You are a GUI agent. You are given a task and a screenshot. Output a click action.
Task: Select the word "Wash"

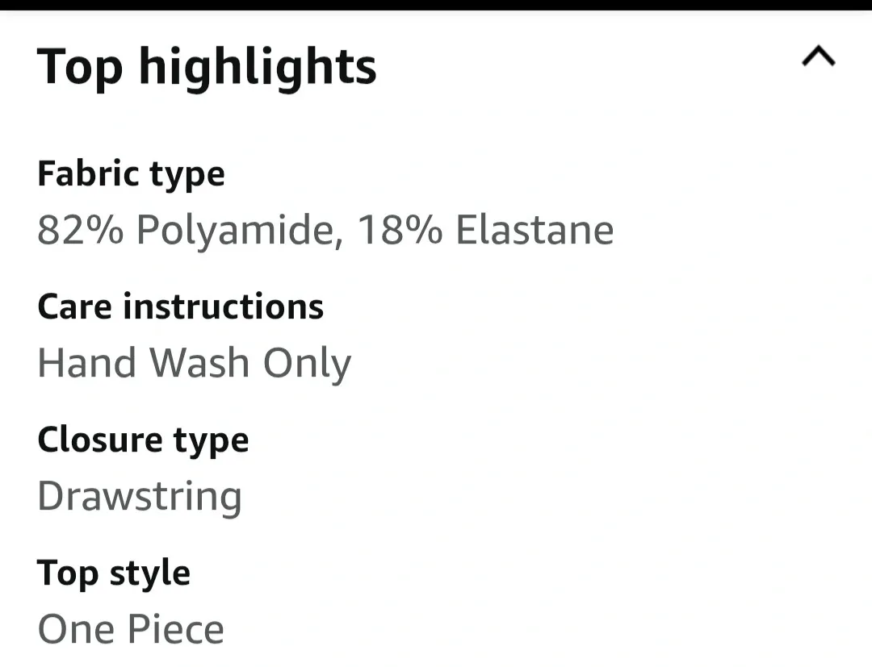pyautogui.click(x=199, y=363)
